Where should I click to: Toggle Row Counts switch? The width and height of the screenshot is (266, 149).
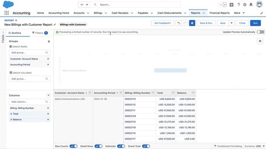point(74,146)
